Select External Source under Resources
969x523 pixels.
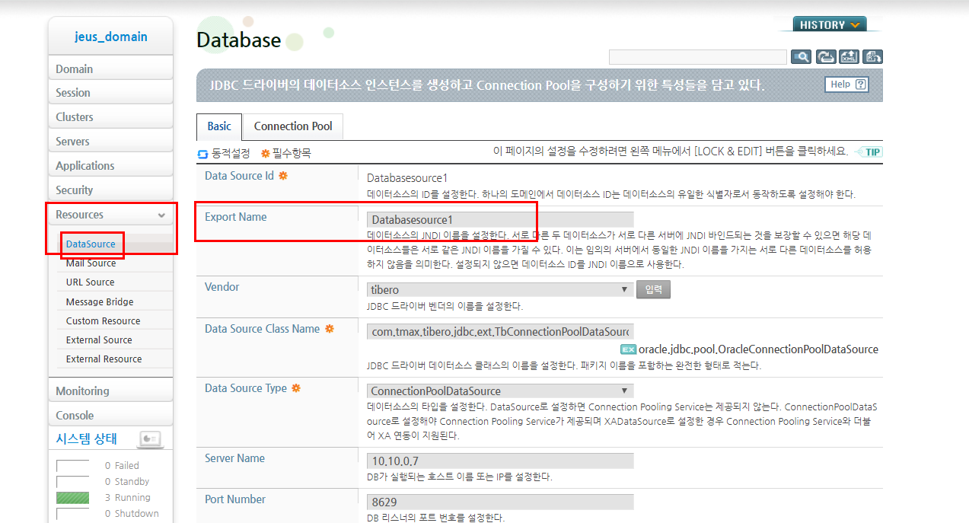[99, 340]
